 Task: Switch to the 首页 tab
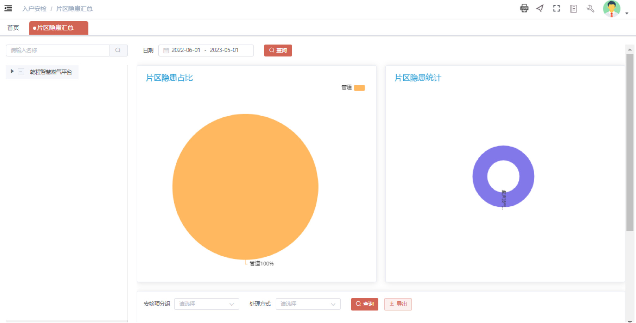[x=13, y=28]
